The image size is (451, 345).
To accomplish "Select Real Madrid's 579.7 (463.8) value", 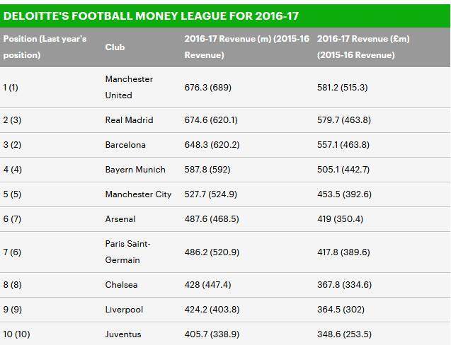I will 343,120.
